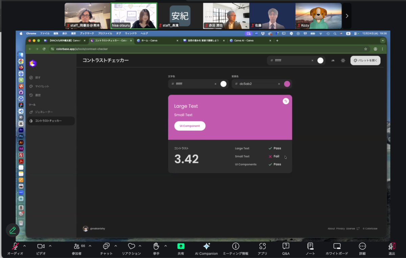Viewport: 406px width, 258px height.
Task: Click the Colorbase logo in sidebar
Action: point(32,63)
